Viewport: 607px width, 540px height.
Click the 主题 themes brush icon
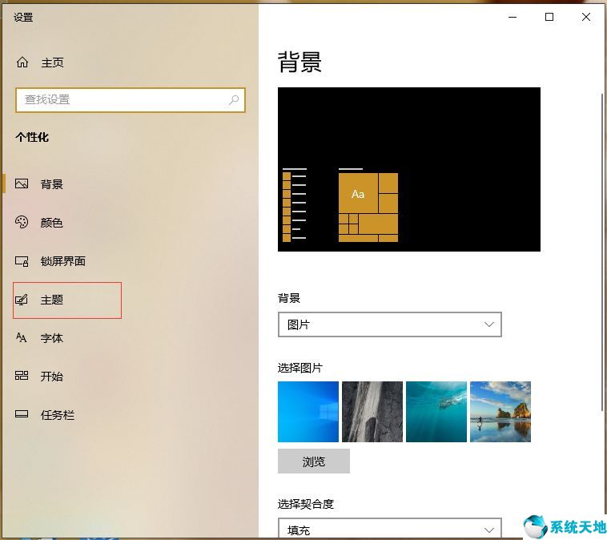coord(22,300)
